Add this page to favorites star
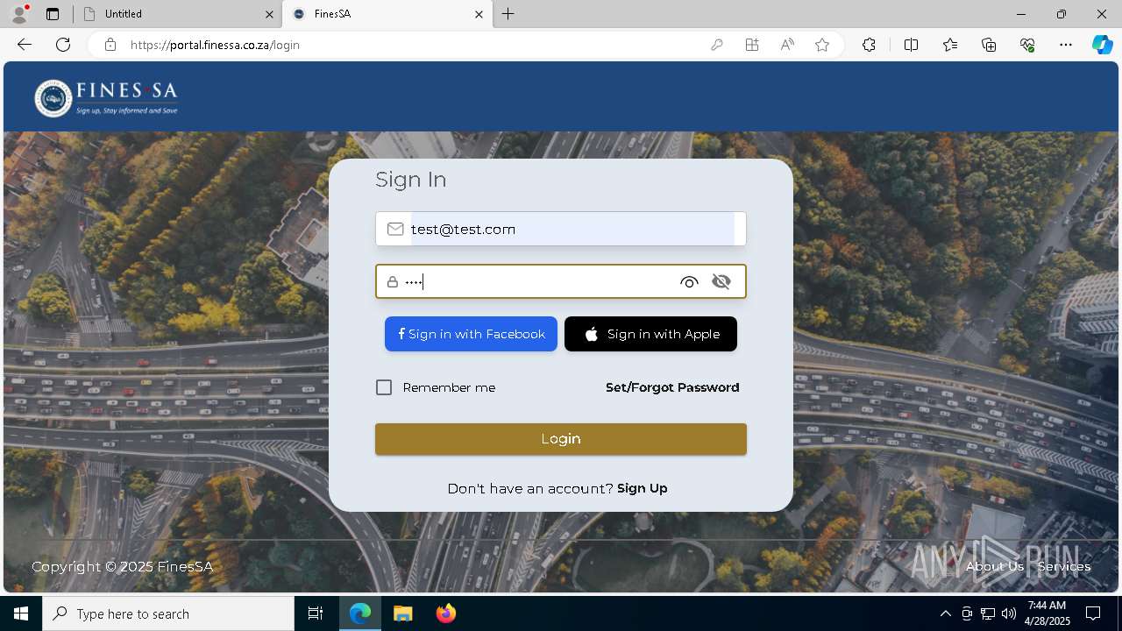This screenshot has width=1122, height=631. click(x=822, y=45)
